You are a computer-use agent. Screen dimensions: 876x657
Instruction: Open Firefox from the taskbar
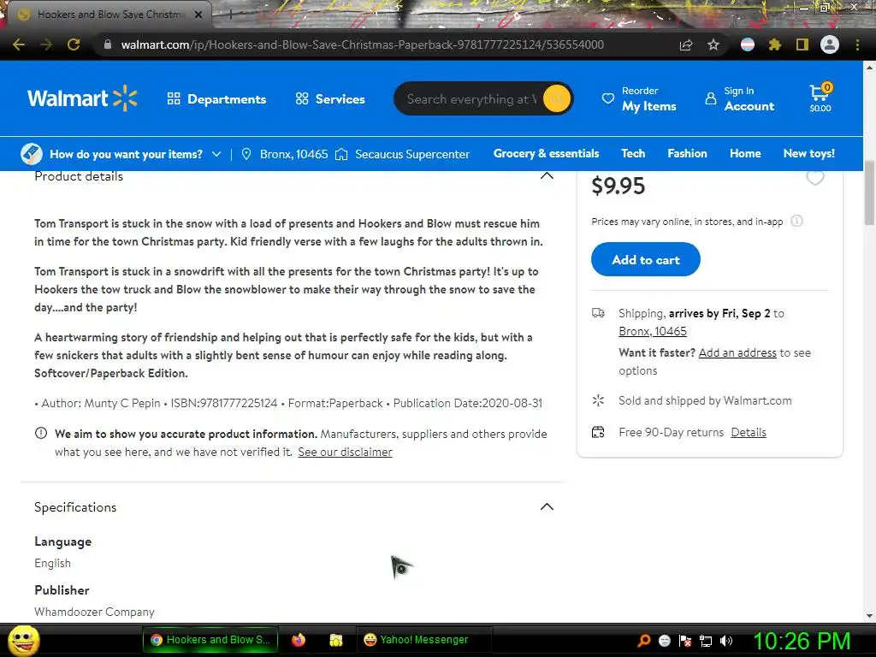click(x=299, y=640)
